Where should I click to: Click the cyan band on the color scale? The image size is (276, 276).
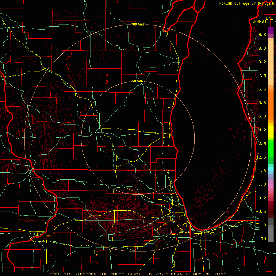coord(271,169)
